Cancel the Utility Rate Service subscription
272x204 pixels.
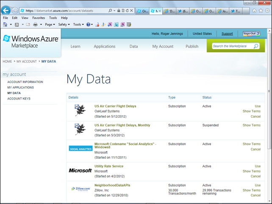coord(255,176)
